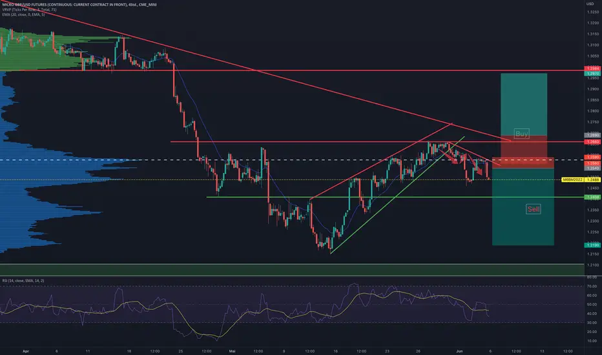Click the yellow M6BM2022 contract label
Viewport: 602px width, 355px height.
pyautogui.click(x=572, y=179)
